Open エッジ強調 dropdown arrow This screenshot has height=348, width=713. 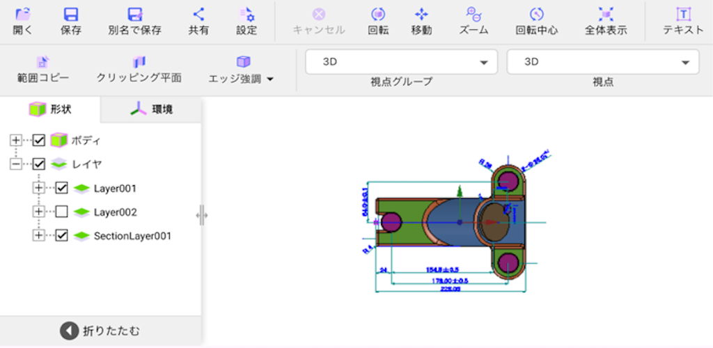[270, 79]
